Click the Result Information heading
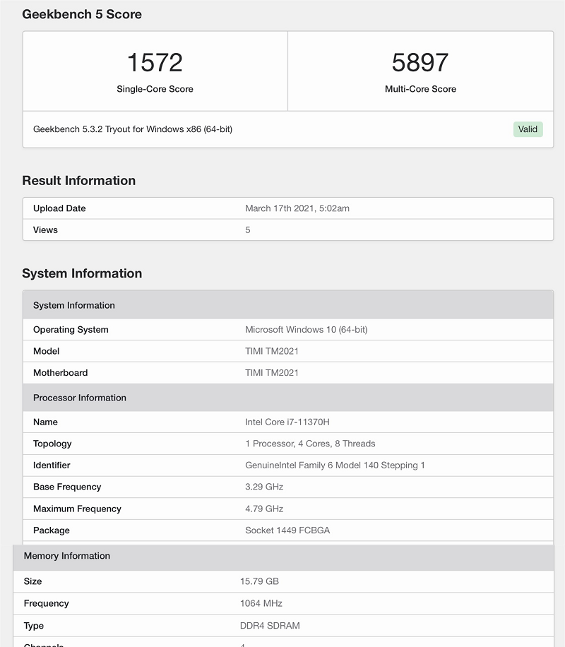 pyautogui.click(x=78, y=181)
